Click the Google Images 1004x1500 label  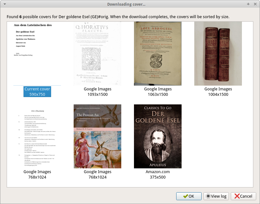click(218, 92)
